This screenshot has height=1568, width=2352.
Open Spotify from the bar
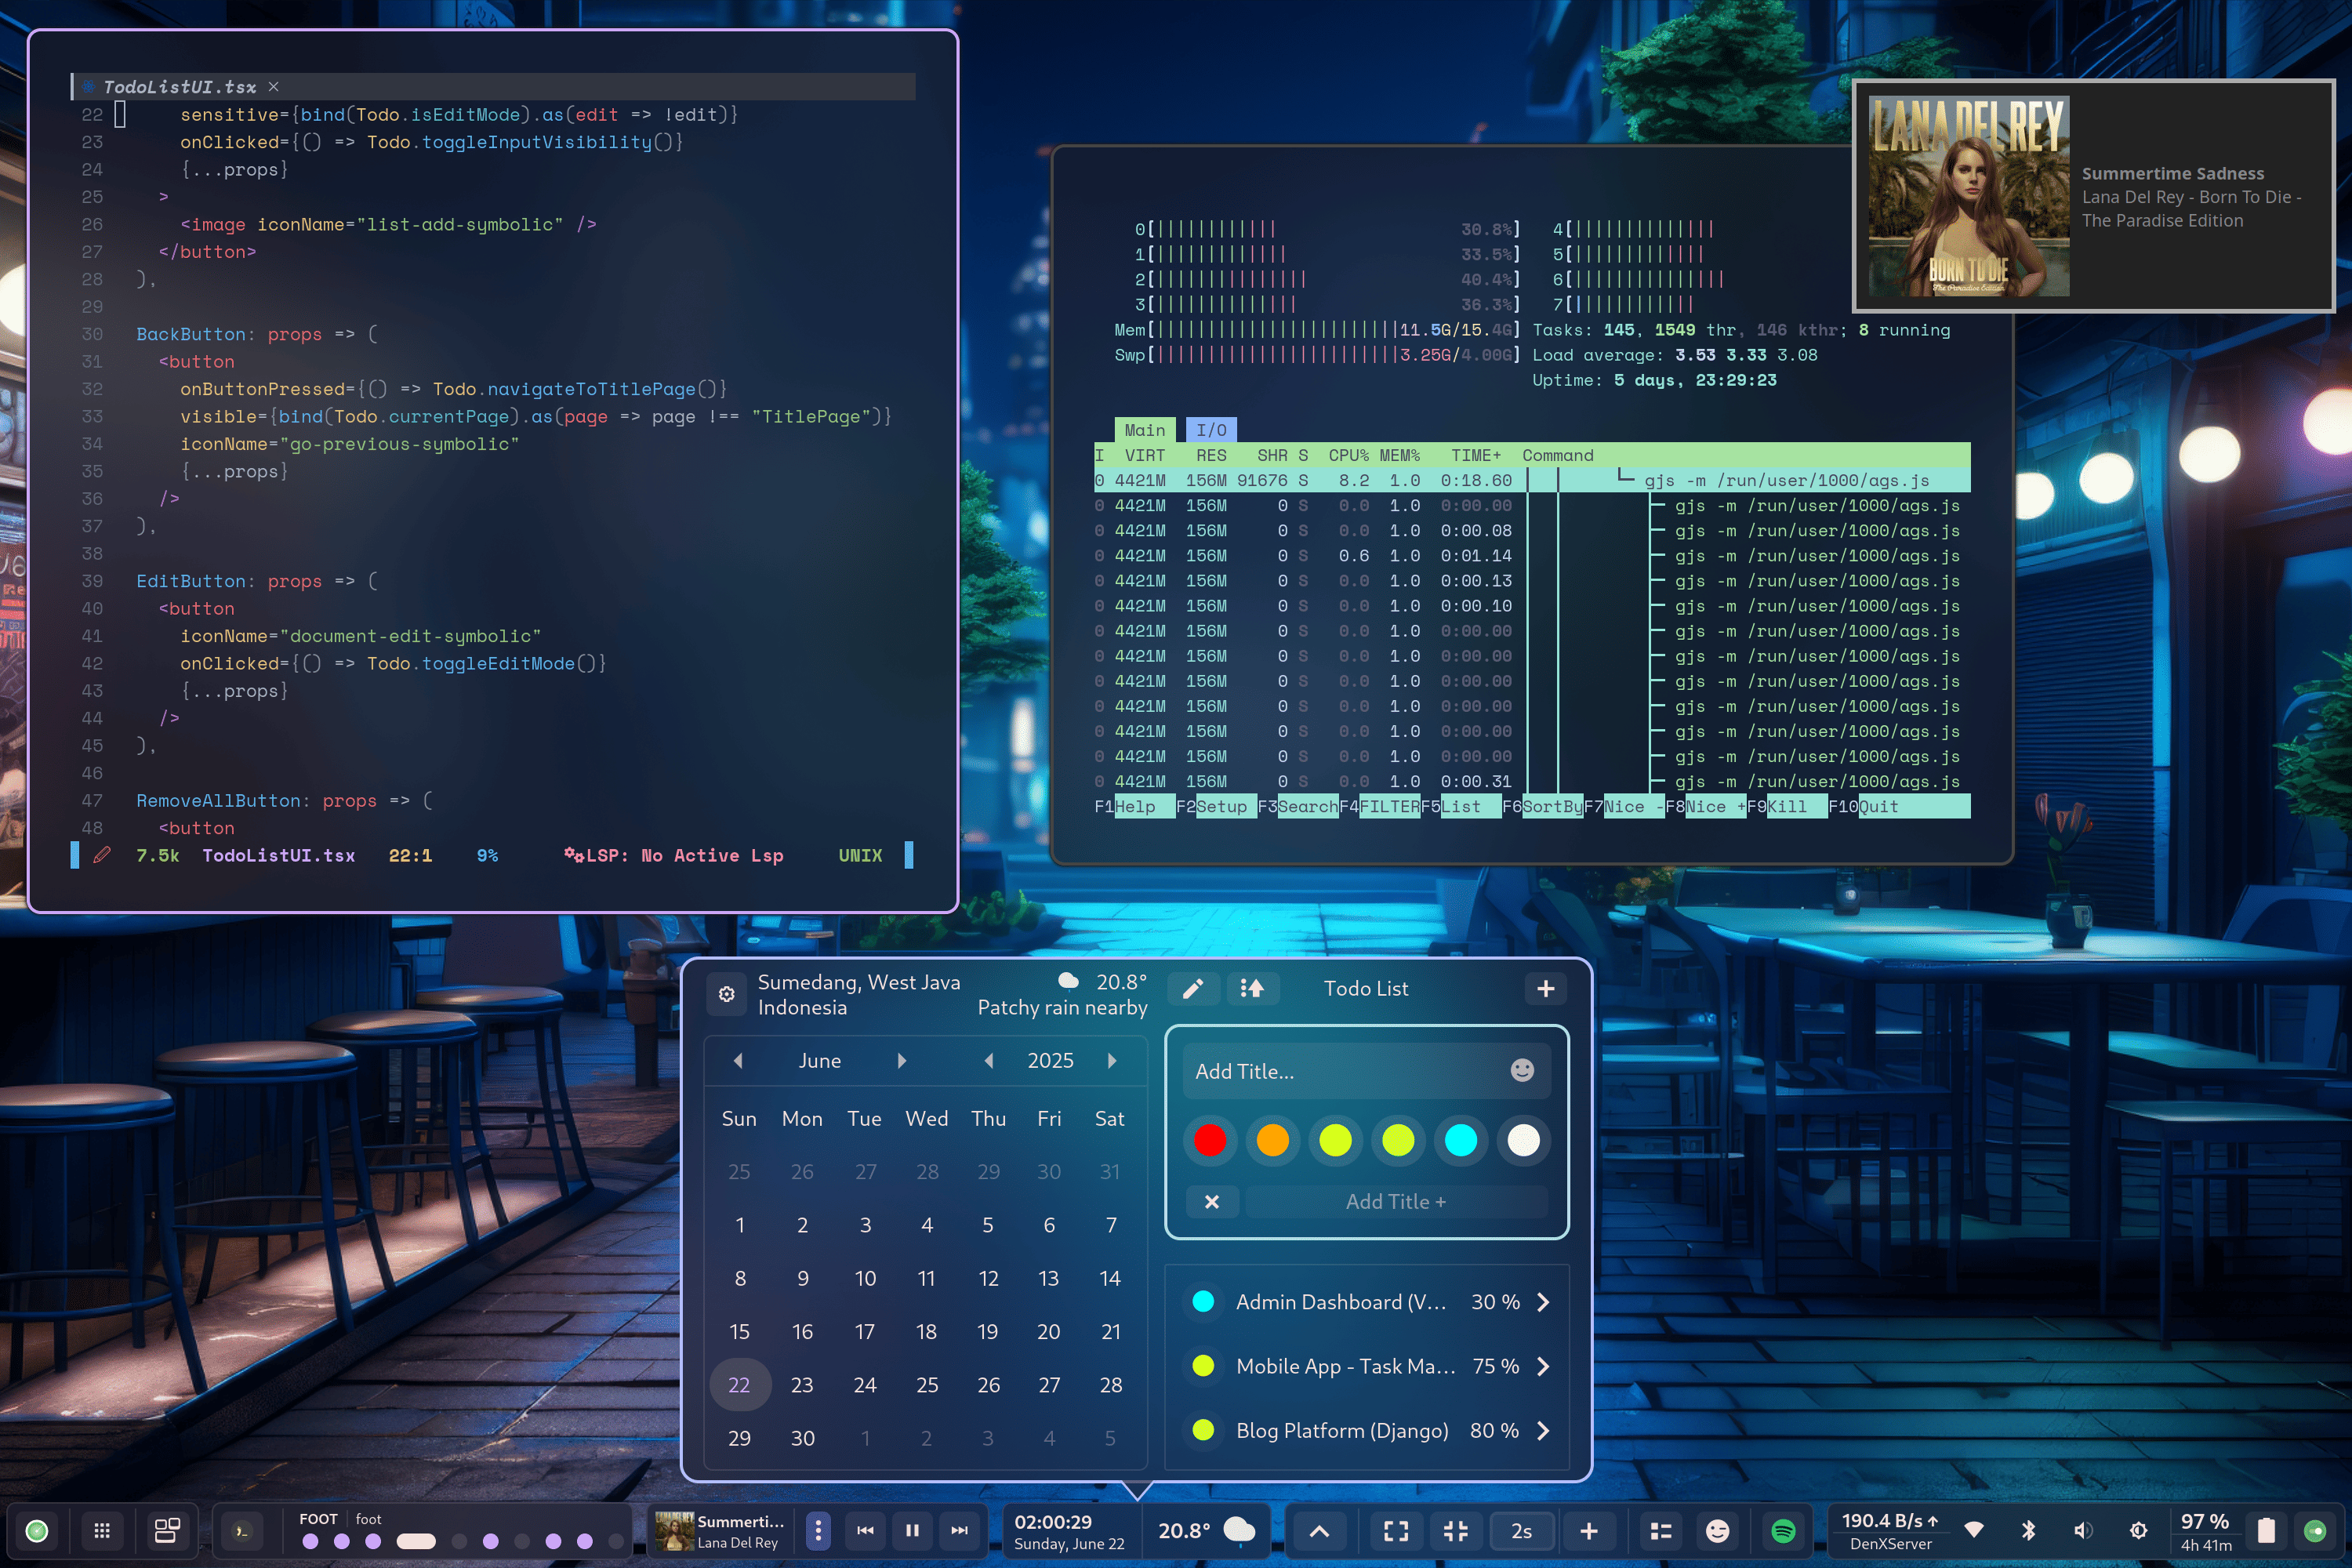[1783, 1531]
